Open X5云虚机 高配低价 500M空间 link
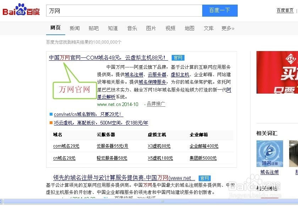 pos(101,123)
